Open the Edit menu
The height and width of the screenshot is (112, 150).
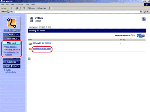7,4
